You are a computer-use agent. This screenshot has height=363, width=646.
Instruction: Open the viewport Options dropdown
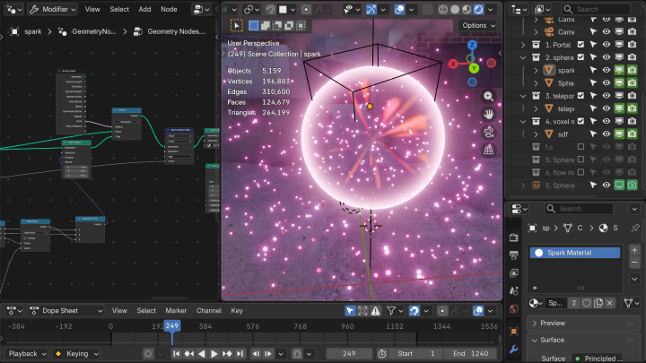[478, 25]
